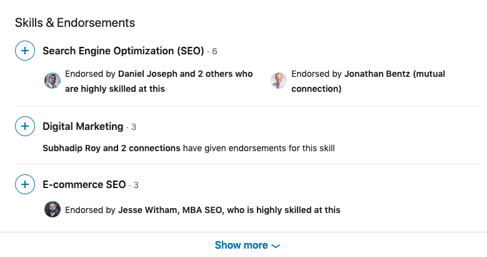Click the endorsement count 6 for SEO
Screen dimensions: 487x258
[214, 51]
